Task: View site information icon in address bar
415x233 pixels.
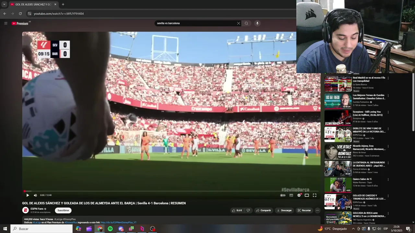Action: [x=30, y=14]
